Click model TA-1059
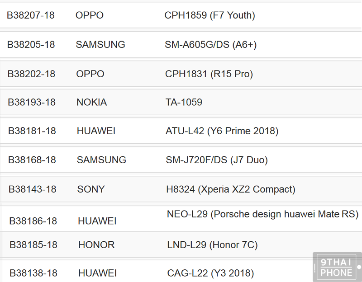Screen dimensions: 362x282 (x=184, y=103)
